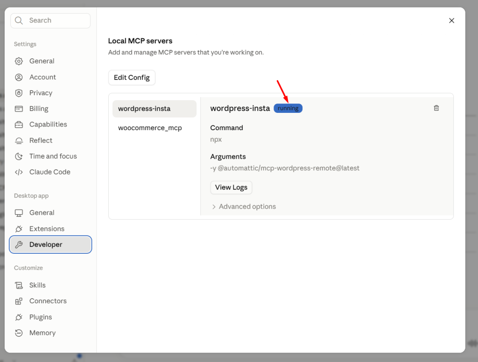Select wordpress-insta in server list
The height and width of the screenshot is (362, 478).
155,109
